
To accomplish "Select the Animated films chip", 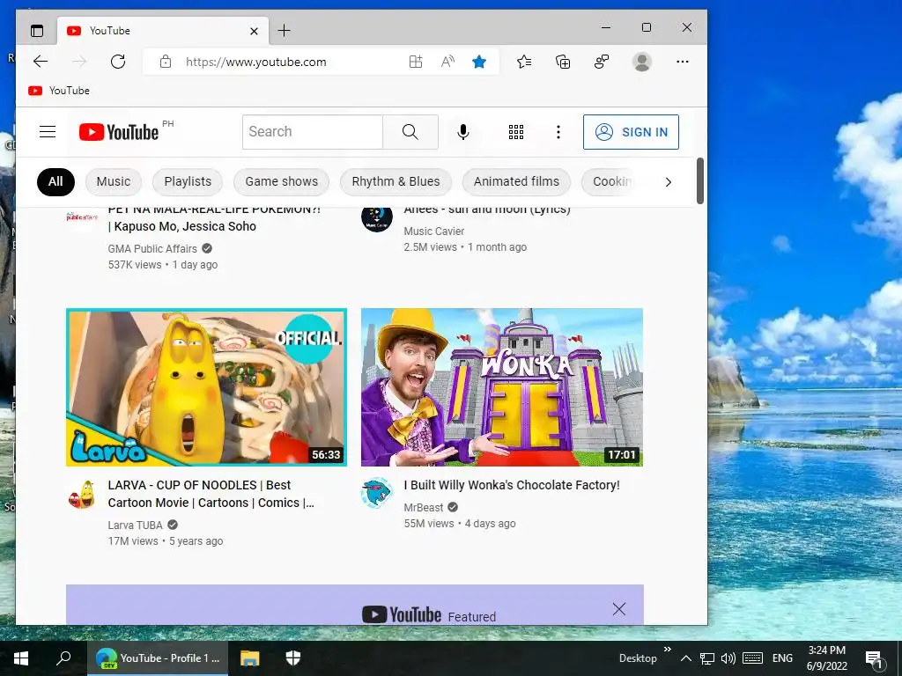I will coord(516,181).
